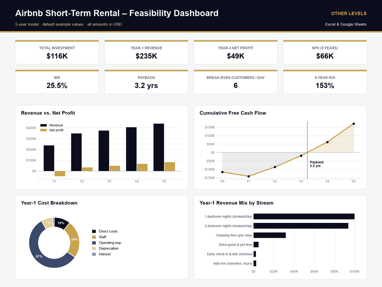Click the Revenue vs. Net Profit title
The image size is (382, 287).
pyautogui.click(x=48, y=113)
